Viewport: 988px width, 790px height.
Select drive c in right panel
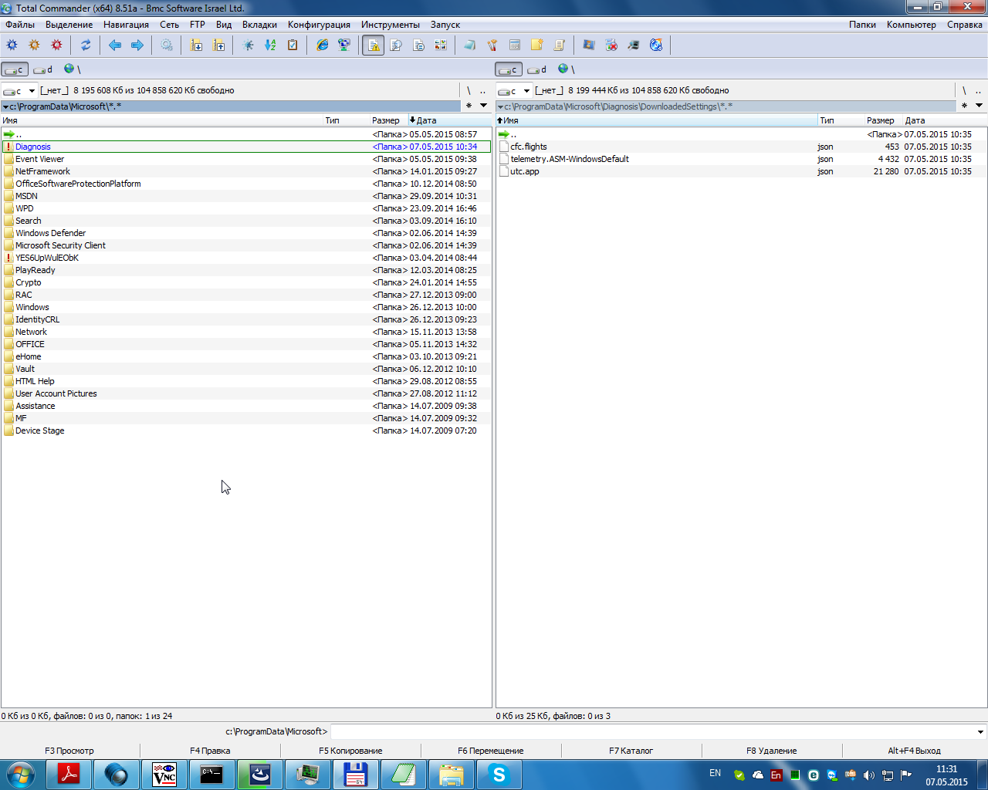(x=509, y=69)
